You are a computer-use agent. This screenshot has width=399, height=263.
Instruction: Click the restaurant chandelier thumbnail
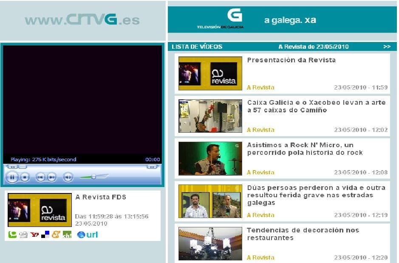(x=210, y=243)
